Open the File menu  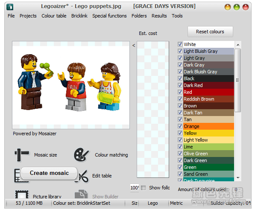click(11, 16)
